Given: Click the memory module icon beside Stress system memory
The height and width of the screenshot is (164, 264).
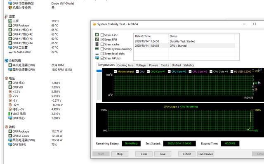Looking at the screenshot, I should pos(97,49).
